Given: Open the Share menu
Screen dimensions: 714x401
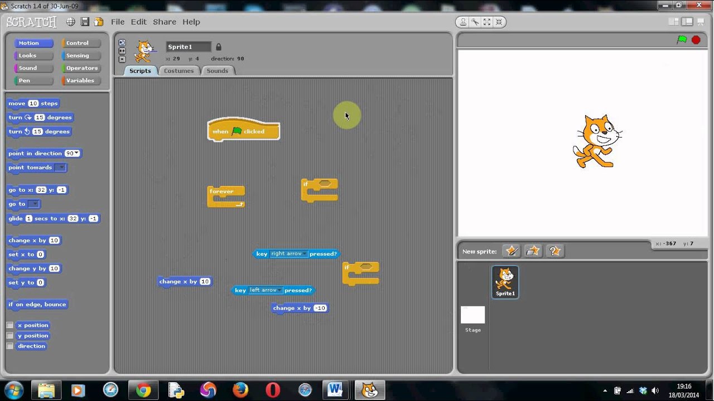Looking at the screenshot, I should (x=165, y=22).
